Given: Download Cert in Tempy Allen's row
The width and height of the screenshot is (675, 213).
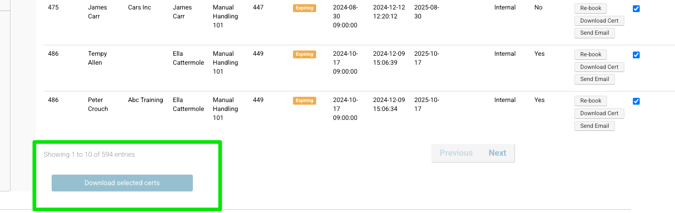Looking at the screenshot, I should pyautogui.click(x=599, y=67).
